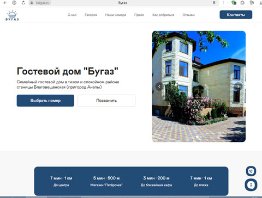
Task: Go back with the browser back arrow
Action: point(5,3)
